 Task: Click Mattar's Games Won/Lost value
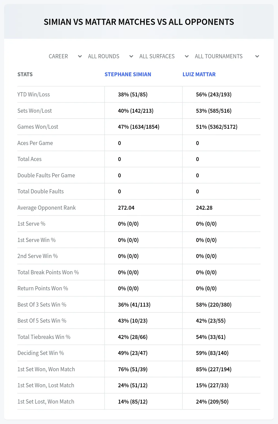pyautogui.click(x=217, y=127)
